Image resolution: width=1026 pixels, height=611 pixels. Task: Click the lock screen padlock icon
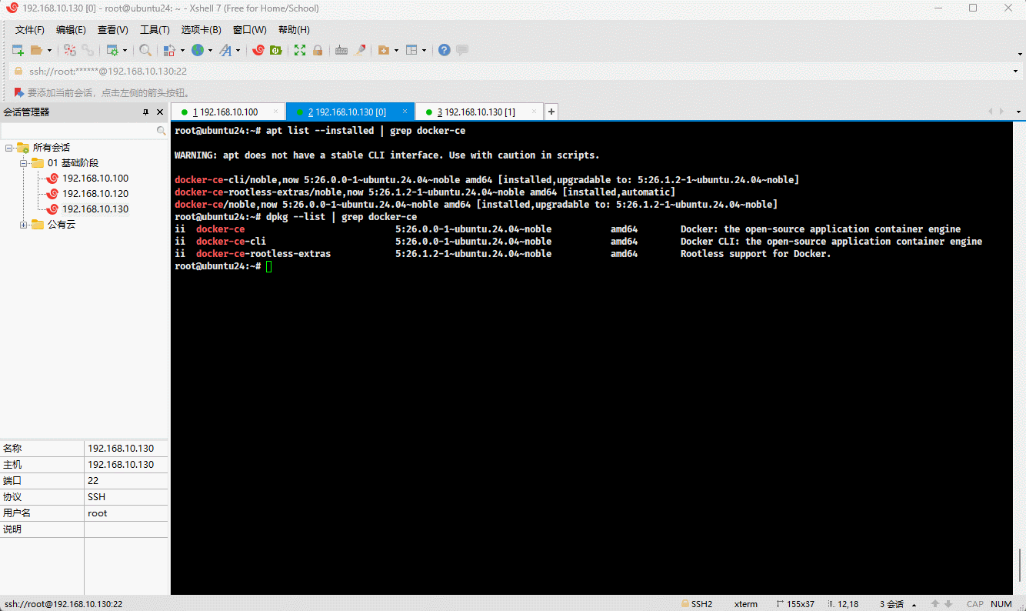tap(318, 50)
